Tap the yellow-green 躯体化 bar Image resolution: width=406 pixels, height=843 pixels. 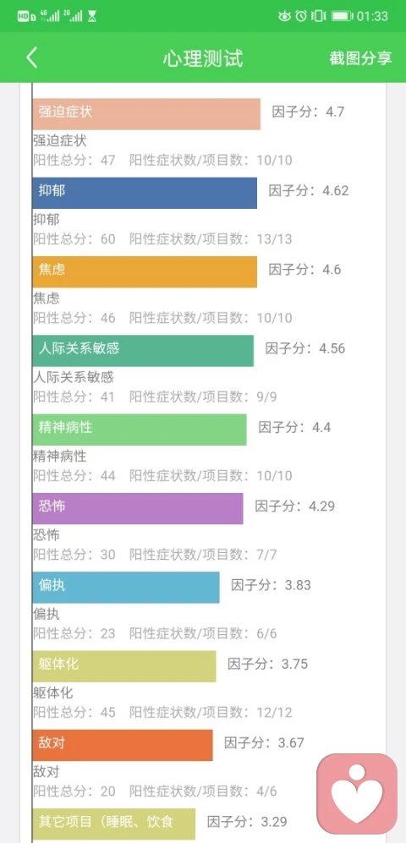click(124, 666)
